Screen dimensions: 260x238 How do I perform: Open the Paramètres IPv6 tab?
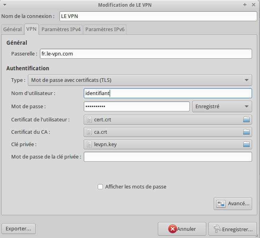point(105,30)
